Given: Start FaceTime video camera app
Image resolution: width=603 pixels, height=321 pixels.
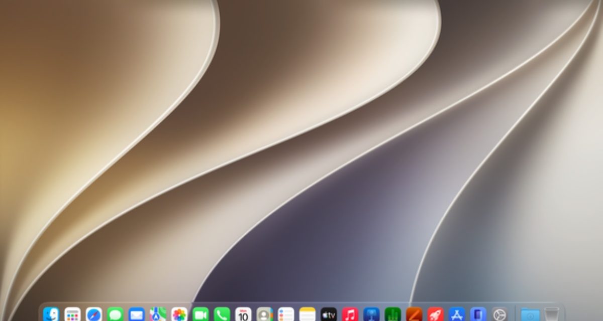Looking at the screenshot, I should (200, 314).
